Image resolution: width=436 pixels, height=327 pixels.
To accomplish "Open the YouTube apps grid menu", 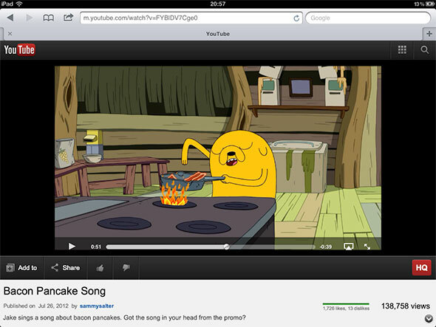I will [402, 50].
